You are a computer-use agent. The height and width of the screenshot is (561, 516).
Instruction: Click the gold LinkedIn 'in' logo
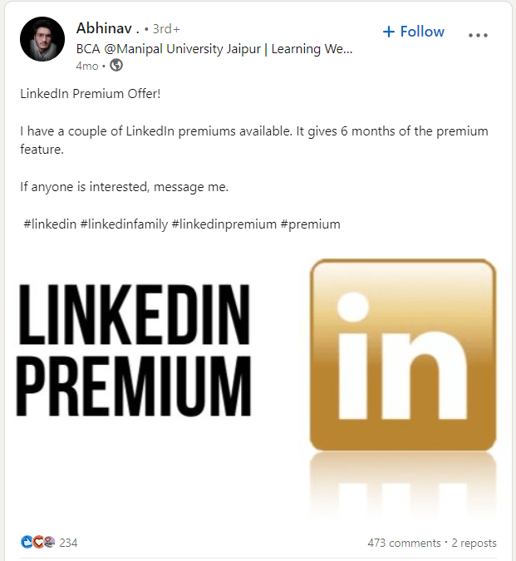click(x=403, y=355)
